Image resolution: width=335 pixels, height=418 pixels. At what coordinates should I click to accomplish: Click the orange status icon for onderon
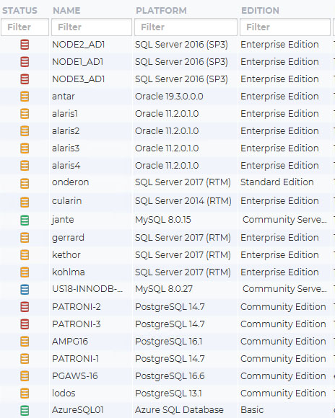(25, 183)
